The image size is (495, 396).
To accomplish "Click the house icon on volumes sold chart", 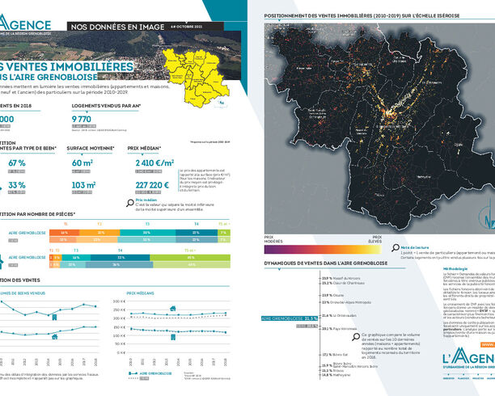I will 55,337.
